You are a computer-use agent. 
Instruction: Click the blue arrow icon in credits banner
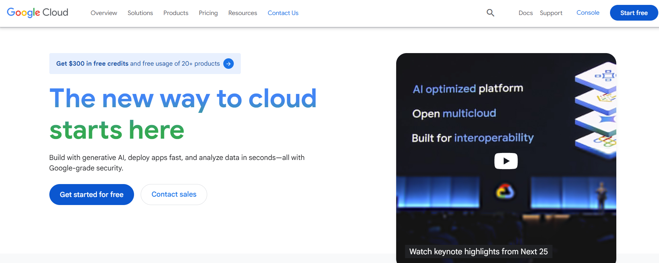(229, 64)
